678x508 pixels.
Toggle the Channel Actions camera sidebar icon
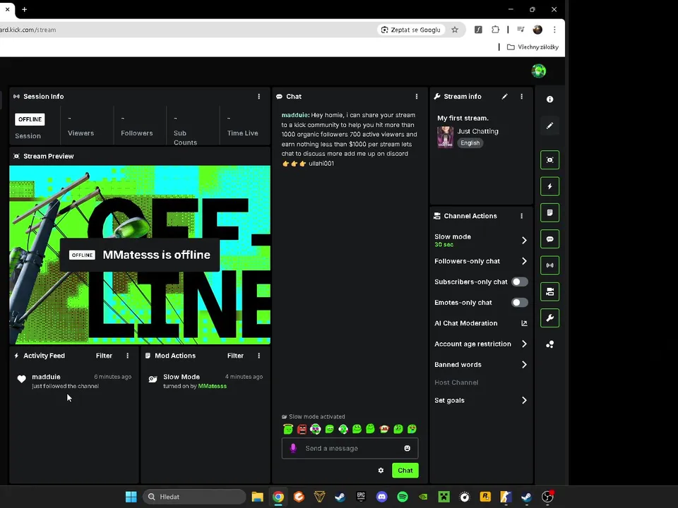pyautogui.click(x=549, y=291)
